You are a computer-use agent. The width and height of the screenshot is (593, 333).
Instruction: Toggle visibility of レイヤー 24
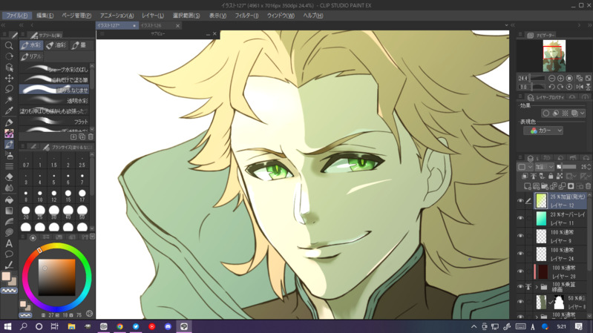click(x=521, y=254)
